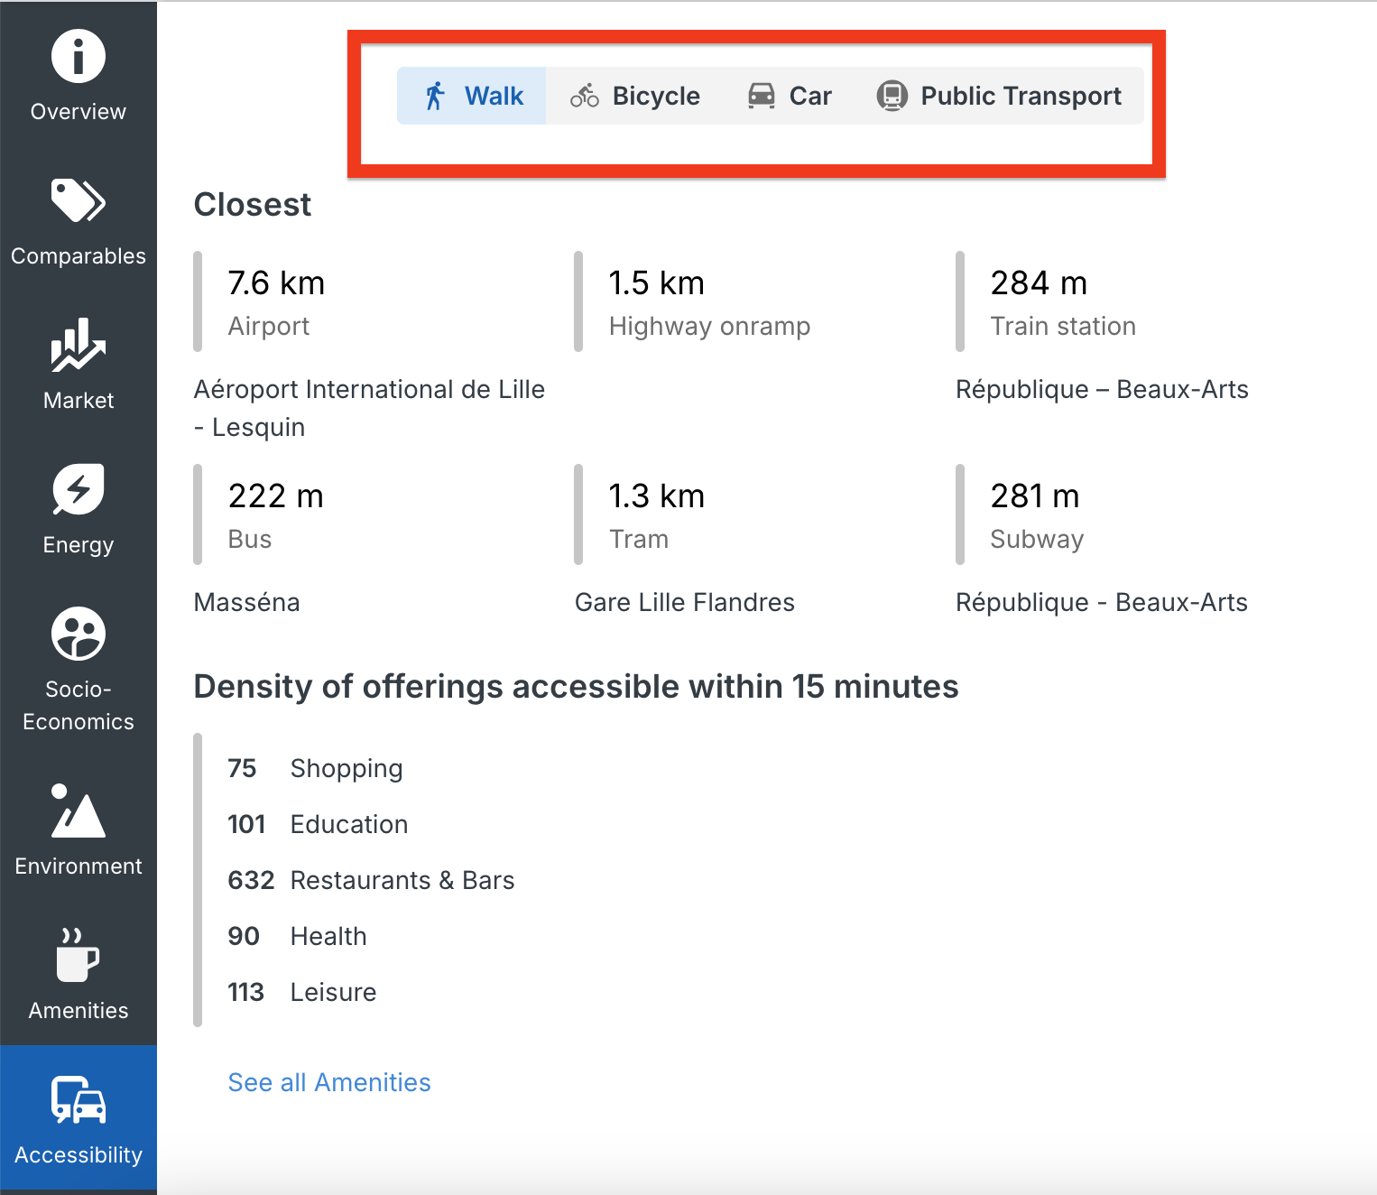The image size is (1377, 1195).
Task: Go to Energy label in sidebar
Action: 79,545
